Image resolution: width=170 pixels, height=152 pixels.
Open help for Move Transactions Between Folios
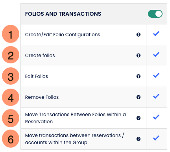139,118
